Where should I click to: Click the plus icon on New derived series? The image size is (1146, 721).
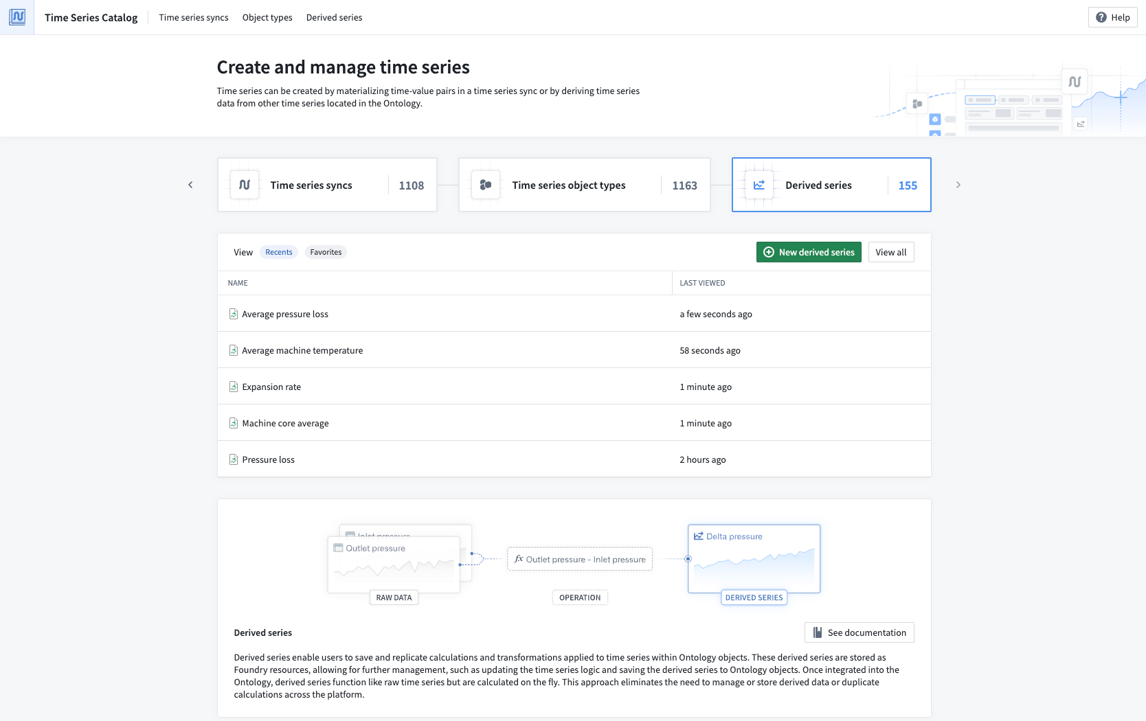click(x=769, y=252)
